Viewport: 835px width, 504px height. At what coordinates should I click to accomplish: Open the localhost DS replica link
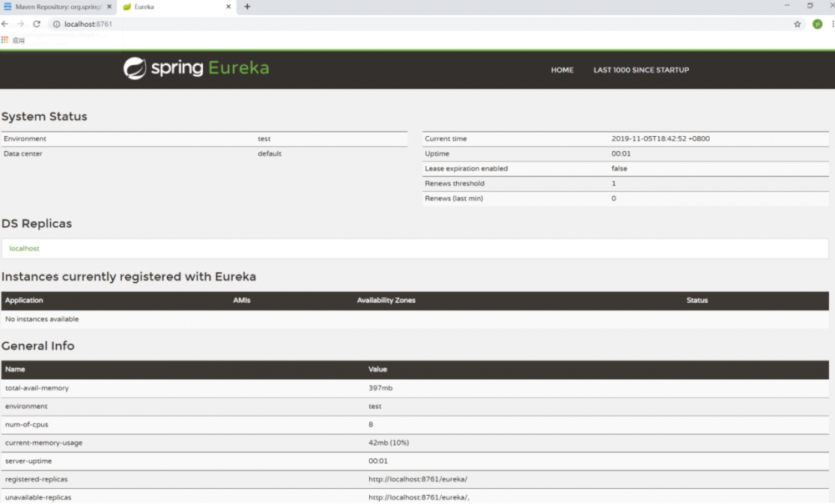[x=24, y=249]
